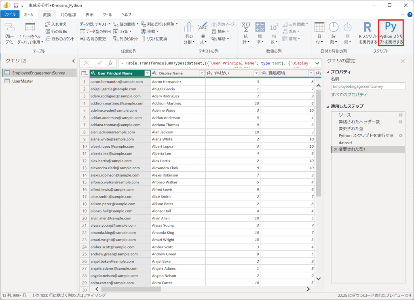
Task: Click the query name input field
Action: tap(368, 86)
